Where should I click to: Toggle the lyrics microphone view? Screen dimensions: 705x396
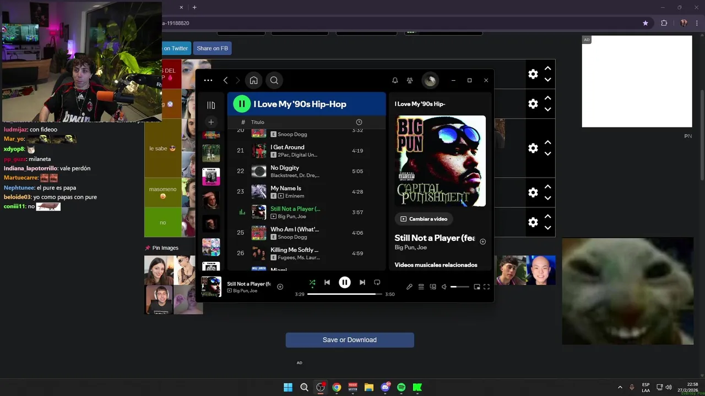[409, 287]
